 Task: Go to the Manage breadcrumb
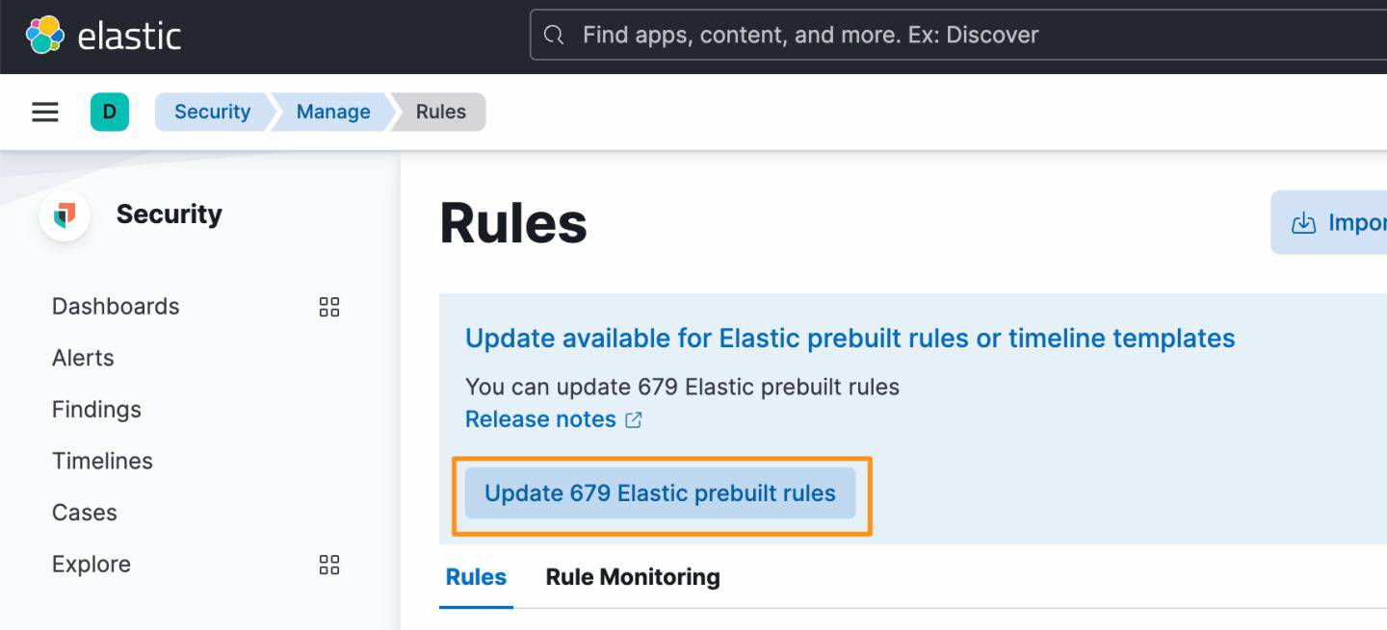pyautogui.click(x=333, y=112)
